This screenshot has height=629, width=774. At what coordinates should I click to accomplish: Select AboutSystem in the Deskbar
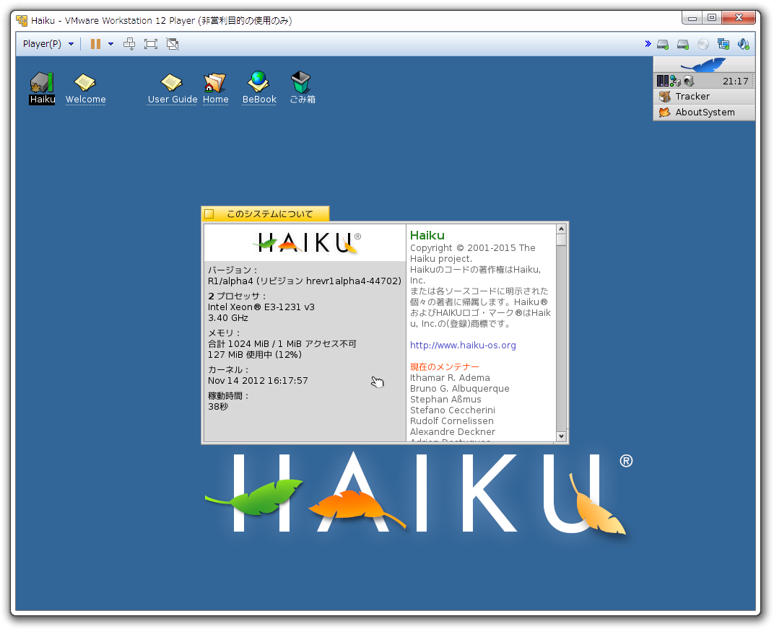click(x=705, y=113)
